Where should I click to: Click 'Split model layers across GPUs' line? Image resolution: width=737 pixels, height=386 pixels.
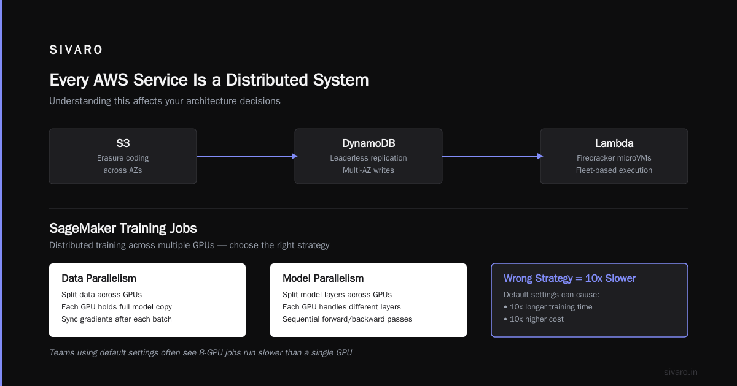pyautogui.click(x=337, y=295)
